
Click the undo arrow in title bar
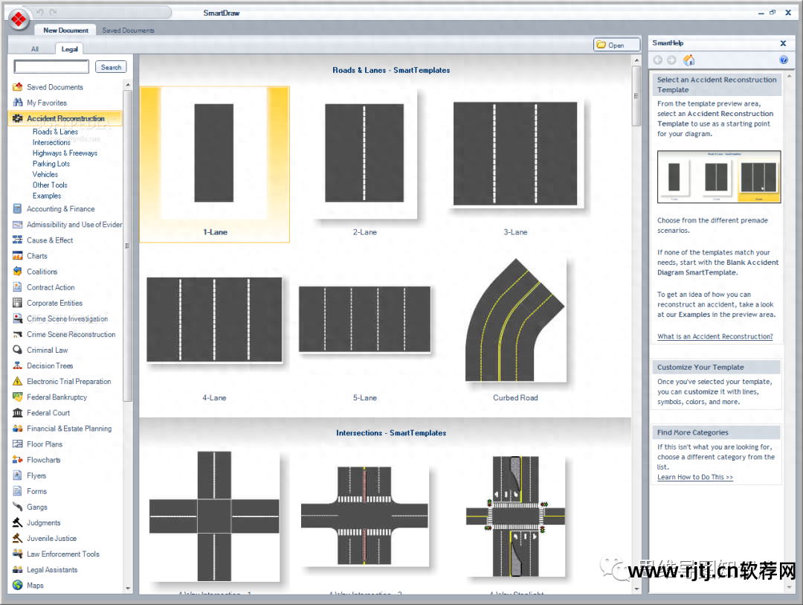pos(40,13)
